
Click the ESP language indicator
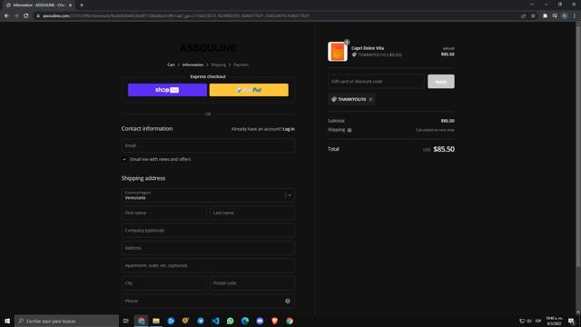click(538, 321)
